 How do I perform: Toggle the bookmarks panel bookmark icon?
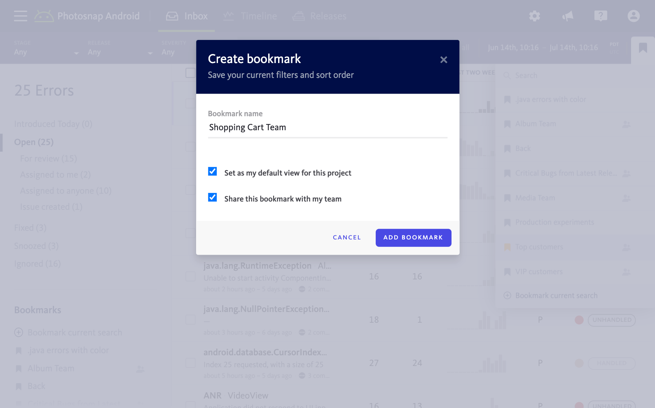pos(643,48)
